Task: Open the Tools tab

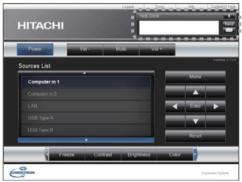Action: pyautogui.click(x=160, y=7)
